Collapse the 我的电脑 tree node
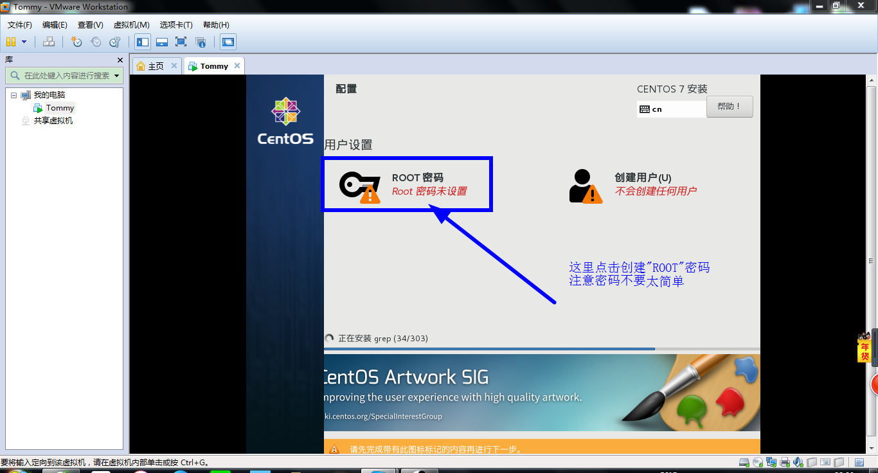 13,95
